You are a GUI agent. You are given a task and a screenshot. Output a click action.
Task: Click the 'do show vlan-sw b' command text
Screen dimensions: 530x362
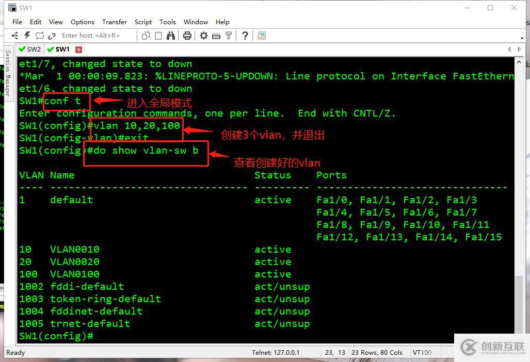coord(146,151)
